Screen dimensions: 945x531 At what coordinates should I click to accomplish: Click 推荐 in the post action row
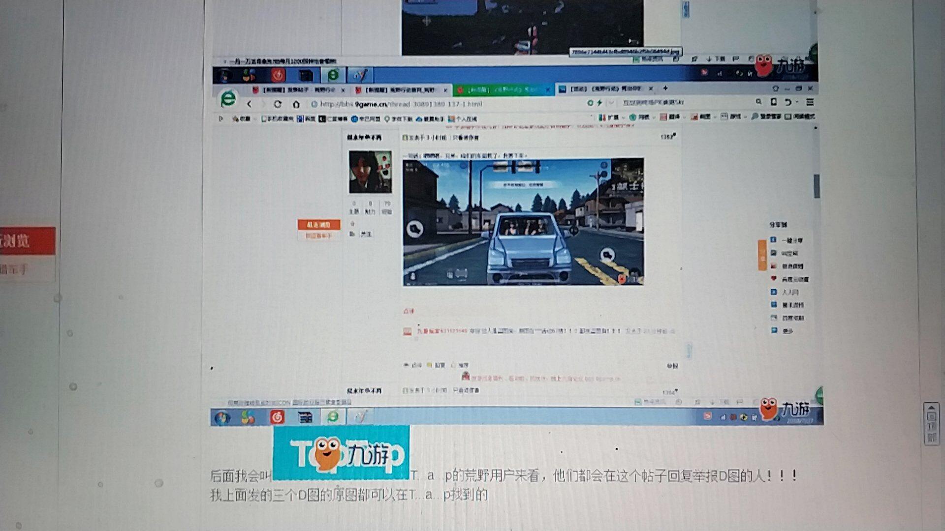pyautogui.click(x=460, y=365)
